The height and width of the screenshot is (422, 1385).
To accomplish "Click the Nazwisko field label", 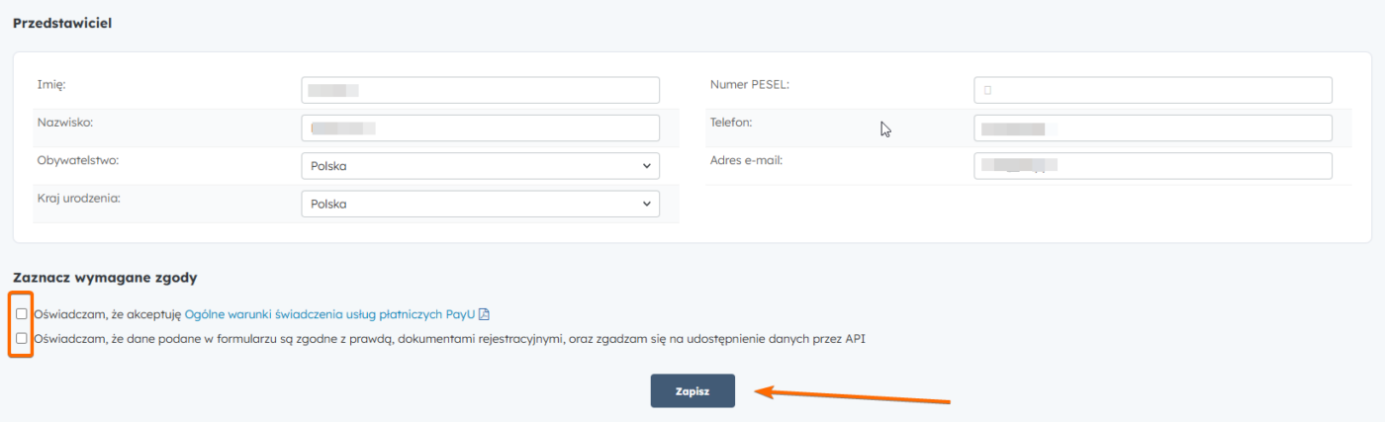I will click(x=63, y=123).
